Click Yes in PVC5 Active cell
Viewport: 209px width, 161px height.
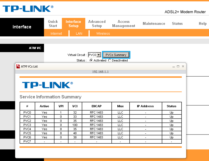coord(44,133)
